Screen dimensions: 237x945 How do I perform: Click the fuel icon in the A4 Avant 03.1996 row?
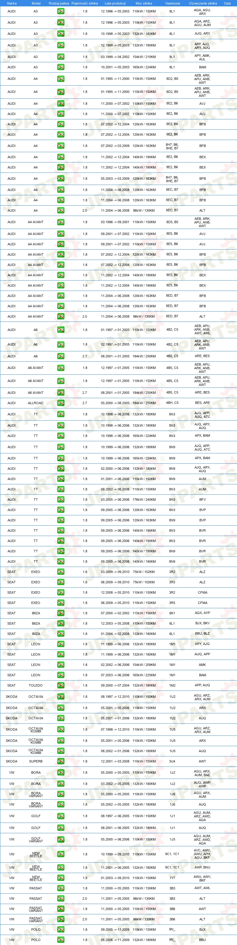(61, 222)
